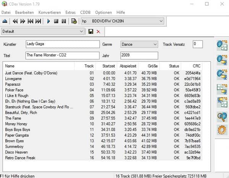Open the Genre dropdown showing Dance
This screenshot has width=229, height=178.
pyautogui.click(x=139, y=44)
